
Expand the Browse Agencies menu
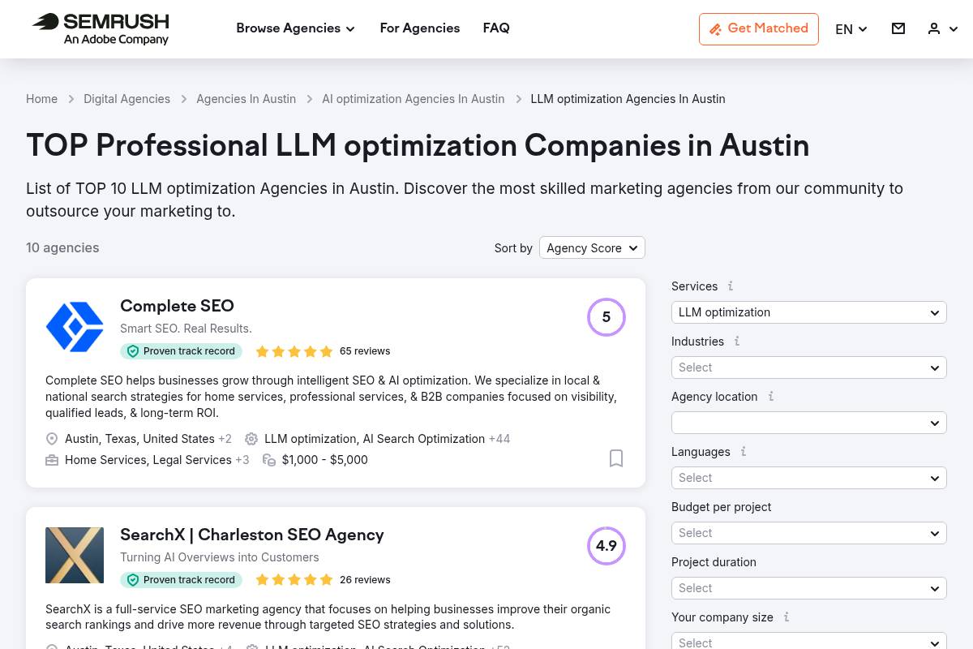point(295,28)
